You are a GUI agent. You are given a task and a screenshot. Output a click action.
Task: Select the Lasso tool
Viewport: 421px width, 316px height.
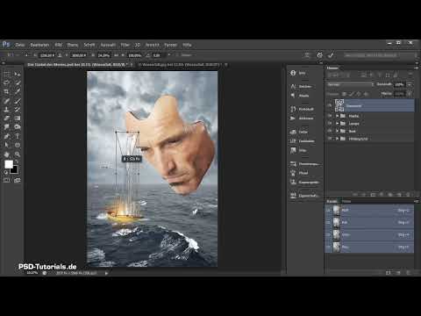[6, 83]
